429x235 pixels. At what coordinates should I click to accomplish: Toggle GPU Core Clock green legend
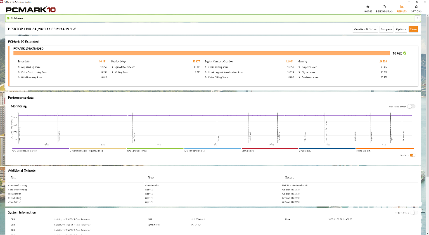(x=155, y=150)
